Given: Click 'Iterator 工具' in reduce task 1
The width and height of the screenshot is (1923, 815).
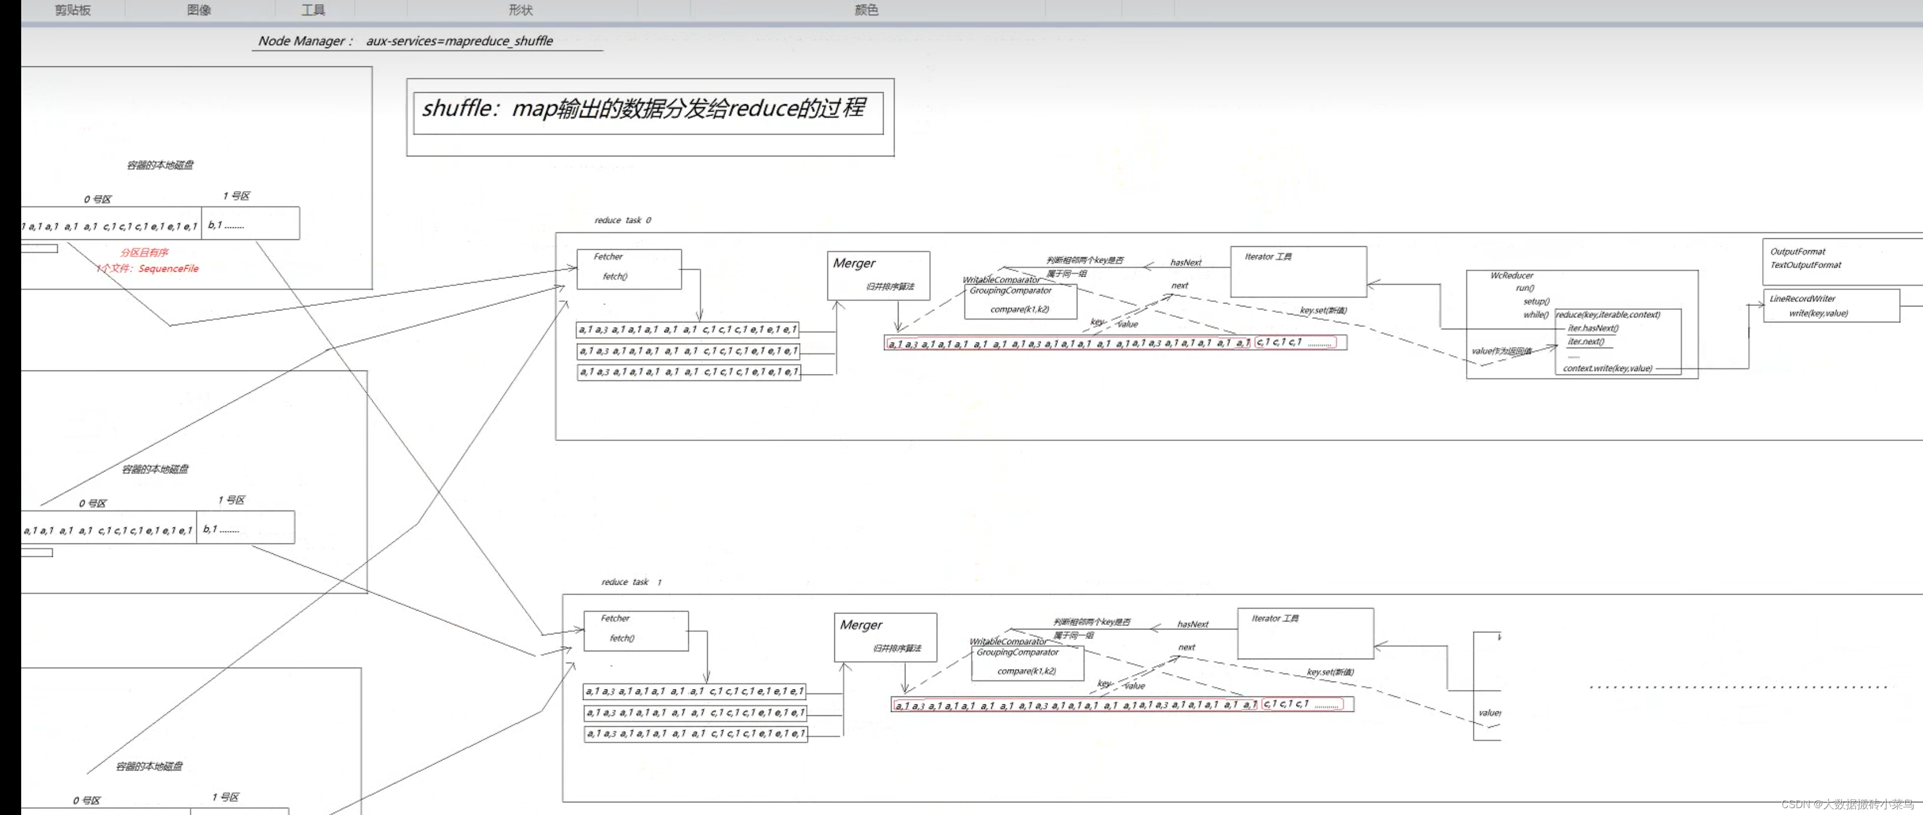Looking at the screenshot, I should pyautogui.click(x=1274, y=619).
